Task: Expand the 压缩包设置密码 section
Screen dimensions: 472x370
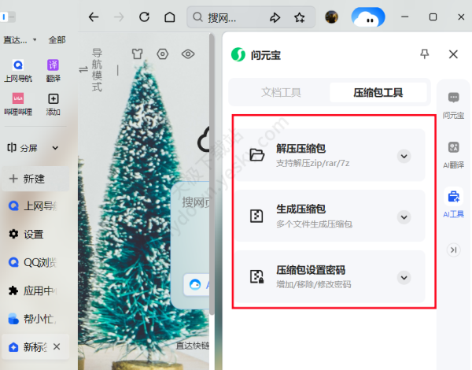Action: click(x=404, y=277)
